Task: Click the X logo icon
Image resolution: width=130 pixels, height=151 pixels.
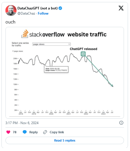Action: [x=121, y=8]
